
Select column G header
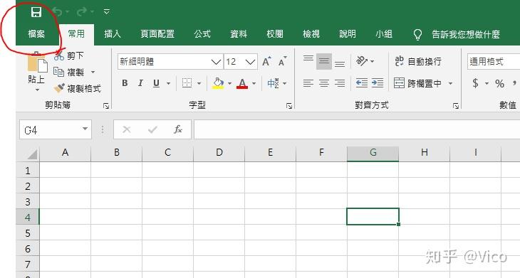tap(373, 153)
